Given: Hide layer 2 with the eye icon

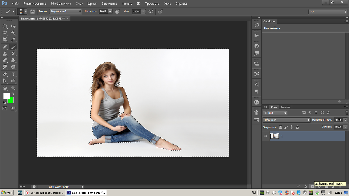Looking at the screenshot, I should [266, 136].
